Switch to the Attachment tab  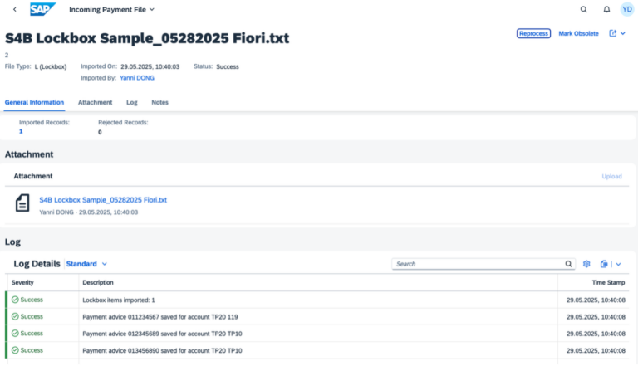[95, 102]
